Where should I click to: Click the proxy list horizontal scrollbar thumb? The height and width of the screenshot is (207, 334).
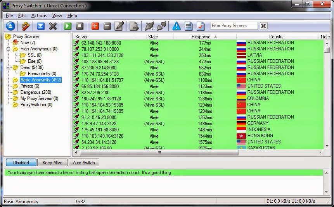coord(159,152)
